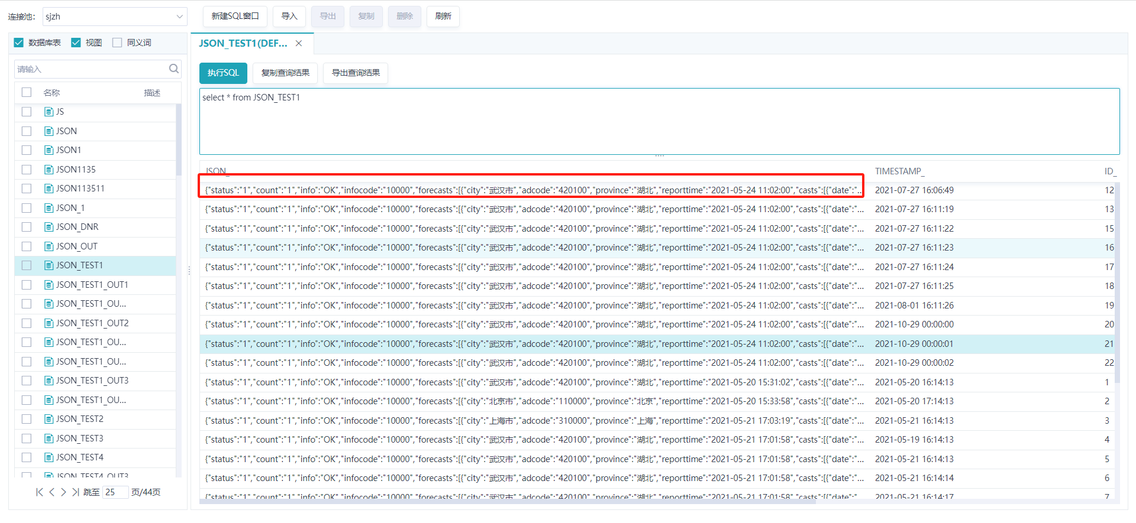Go to previous page arrow in pagination
This screenshot has height=523, width=1136.
click(x=51, y=492)
